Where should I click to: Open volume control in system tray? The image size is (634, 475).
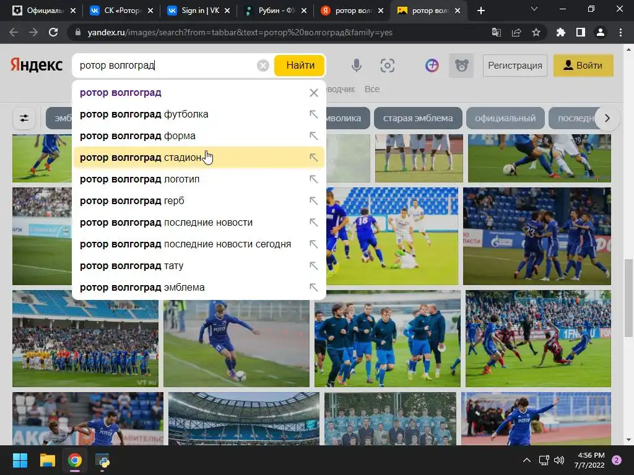(x=559, y=460)
